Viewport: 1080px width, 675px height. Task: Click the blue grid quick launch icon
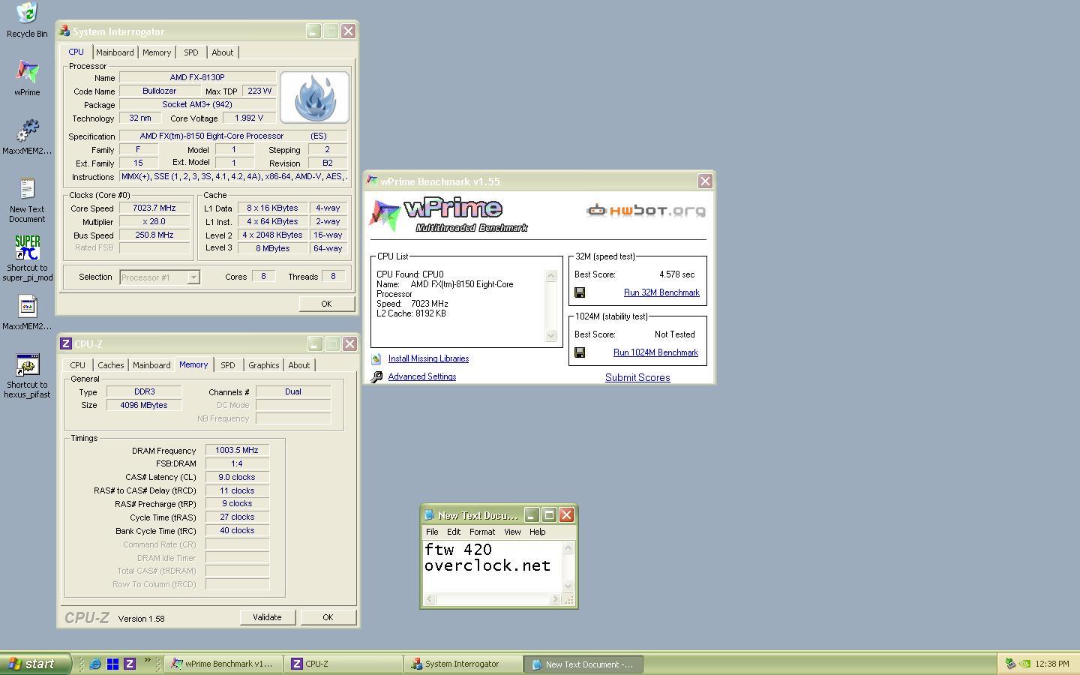[x=112, y=664]
